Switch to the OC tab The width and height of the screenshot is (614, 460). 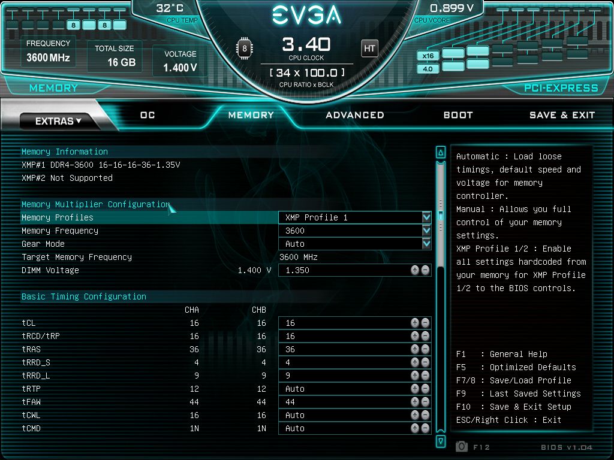(x=148, y=115)
